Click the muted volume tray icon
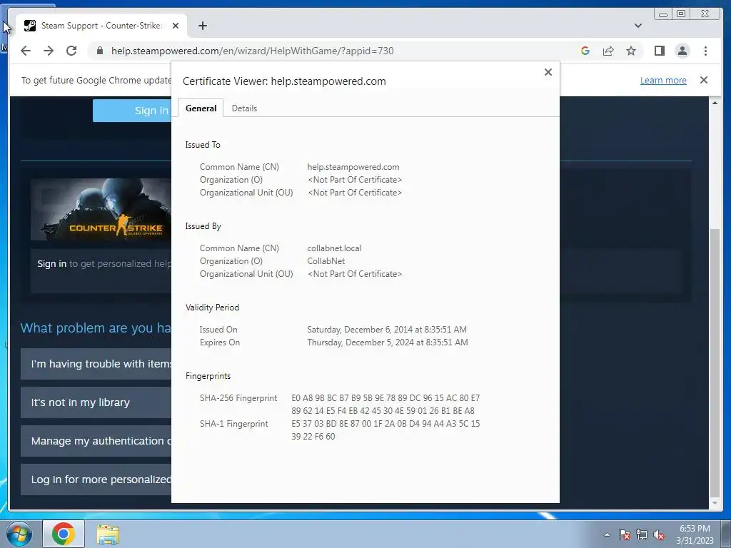The width and height of the screenshot is (731, 548). (x=659, y=534)
